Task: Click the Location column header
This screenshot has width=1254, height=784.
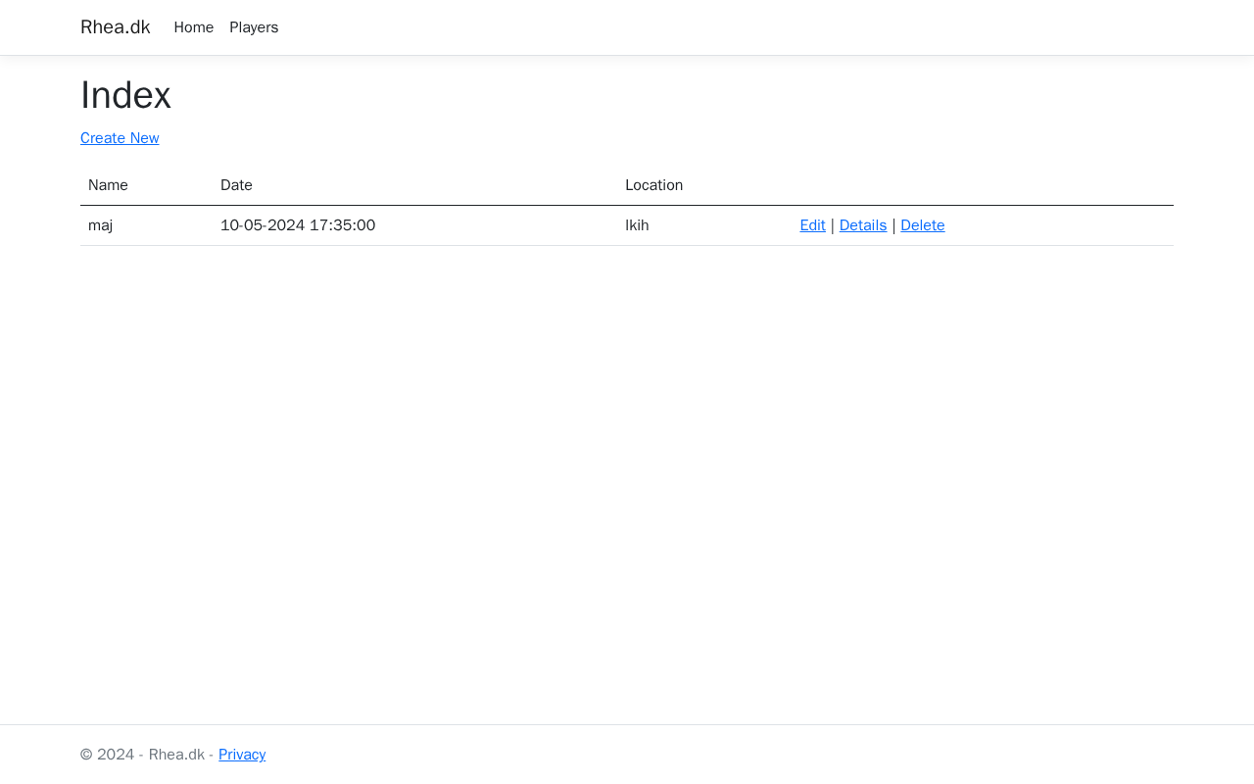Action: click(x=653, y=185)
